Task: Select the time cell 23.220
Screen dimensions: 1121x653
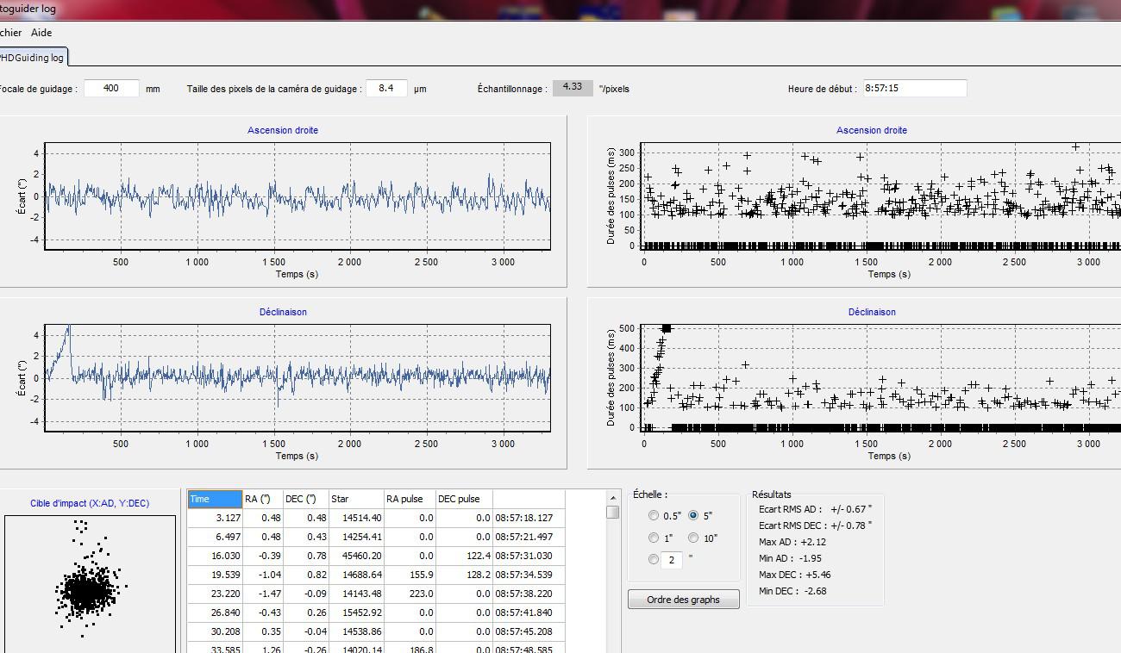Action: [x=215, y=594]
